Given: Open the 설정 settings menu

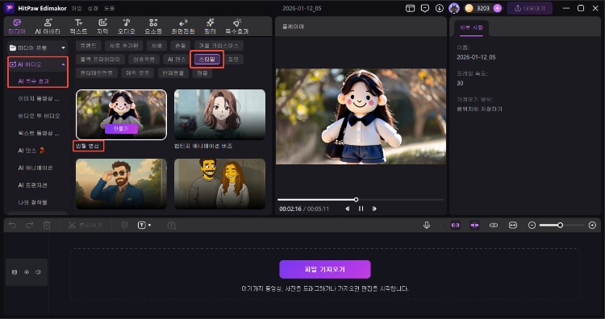Looking at the screenshot, I should (93, 8).
